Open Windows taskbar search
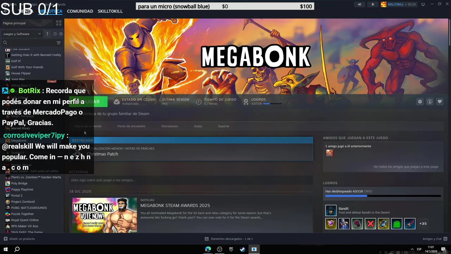The image size is (451, 254). coord(17,249)
